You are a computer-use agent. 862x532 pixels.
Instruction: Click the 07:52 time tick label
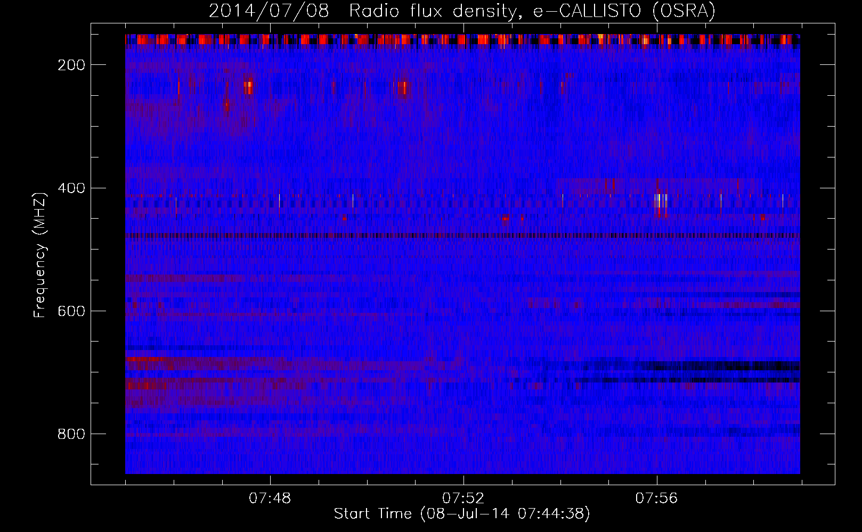pos(463,498)
